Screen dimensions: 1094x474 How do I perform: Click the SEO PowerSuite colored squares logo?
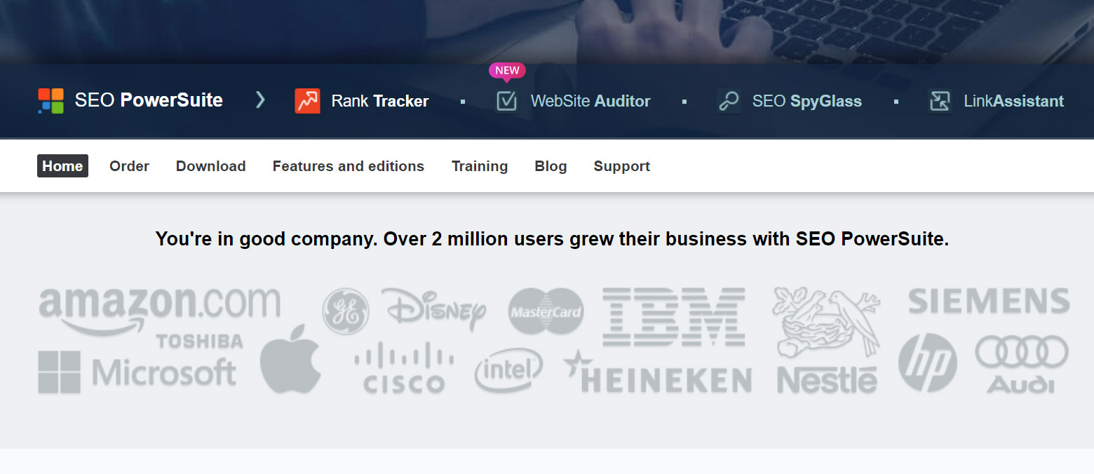(x=50, y=101)
